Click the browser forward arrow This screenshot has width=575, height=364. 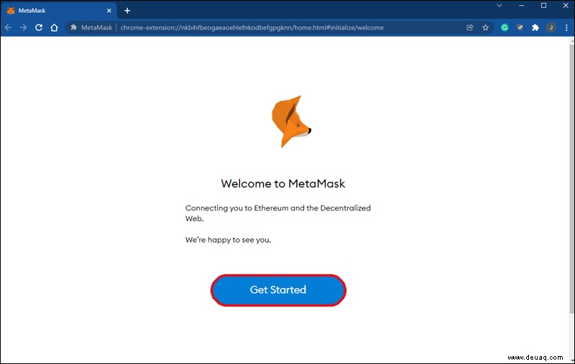(x=23, y=27)
